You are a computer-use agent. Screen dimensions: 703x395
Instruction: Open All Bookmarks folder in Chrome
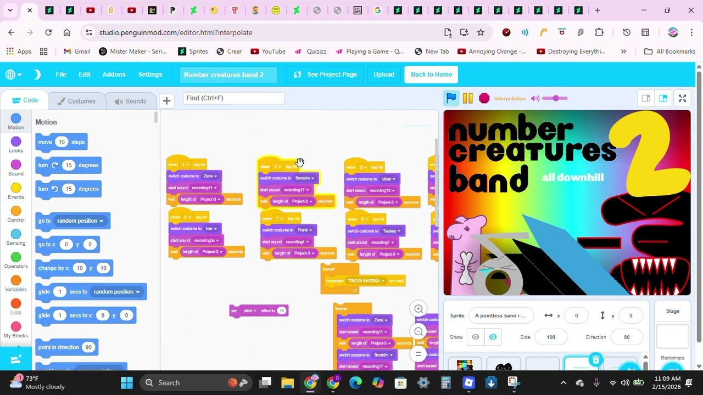point(670,51)
